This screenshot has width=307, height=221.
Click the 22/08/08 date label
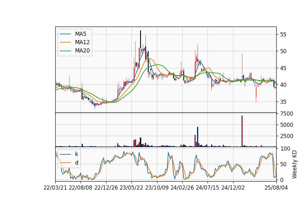click(x=81, y=188)
